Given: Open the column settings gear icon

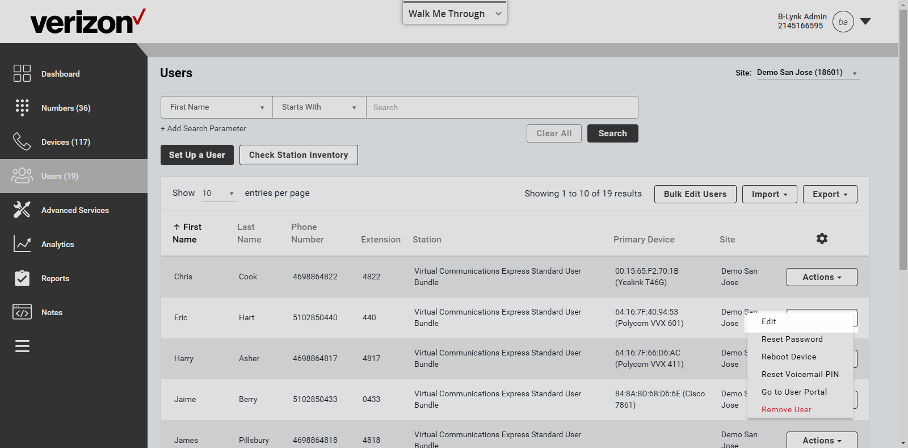Looking at the screenshot, I should pyautogui.click(x=822, y=238).
